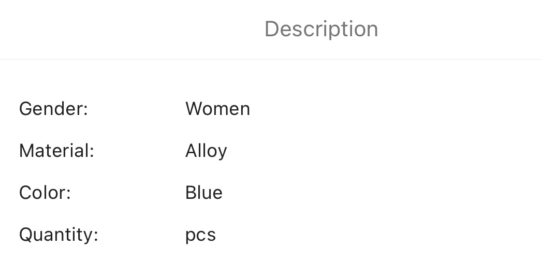541x261 pixels.
Task: Open the Description tab header
Action: (x=321, y=29)
